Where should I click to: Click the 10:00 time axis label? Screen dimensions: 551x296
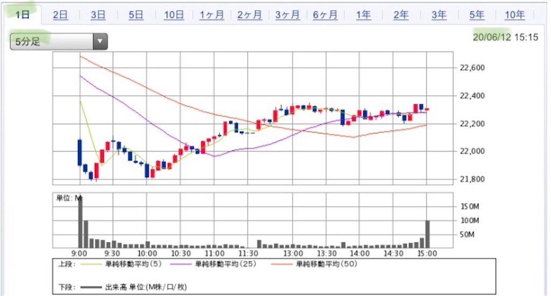click(x=147, y=253)
